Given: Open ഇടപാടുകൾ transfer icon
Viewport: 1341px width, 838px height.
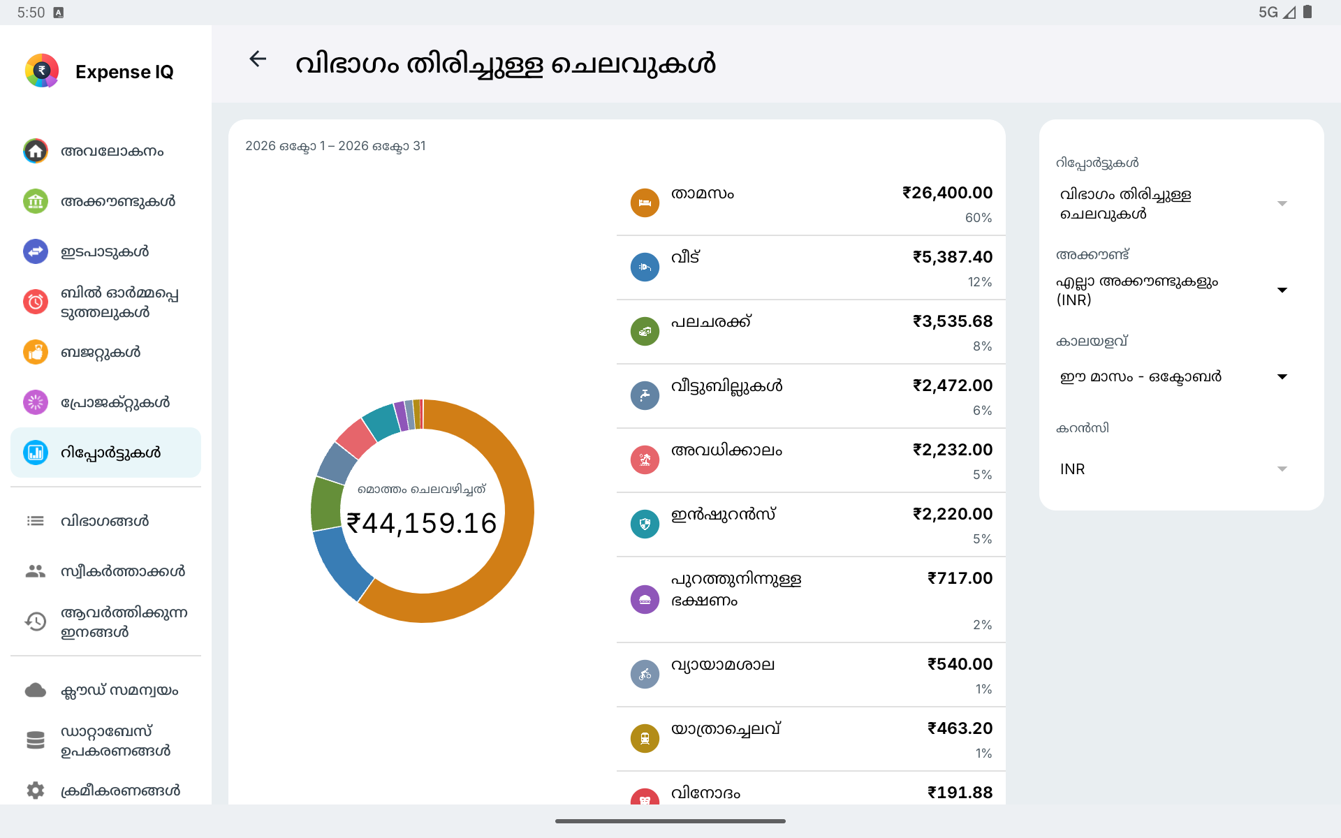Looking at the screenshot, I should click(36, 251).
